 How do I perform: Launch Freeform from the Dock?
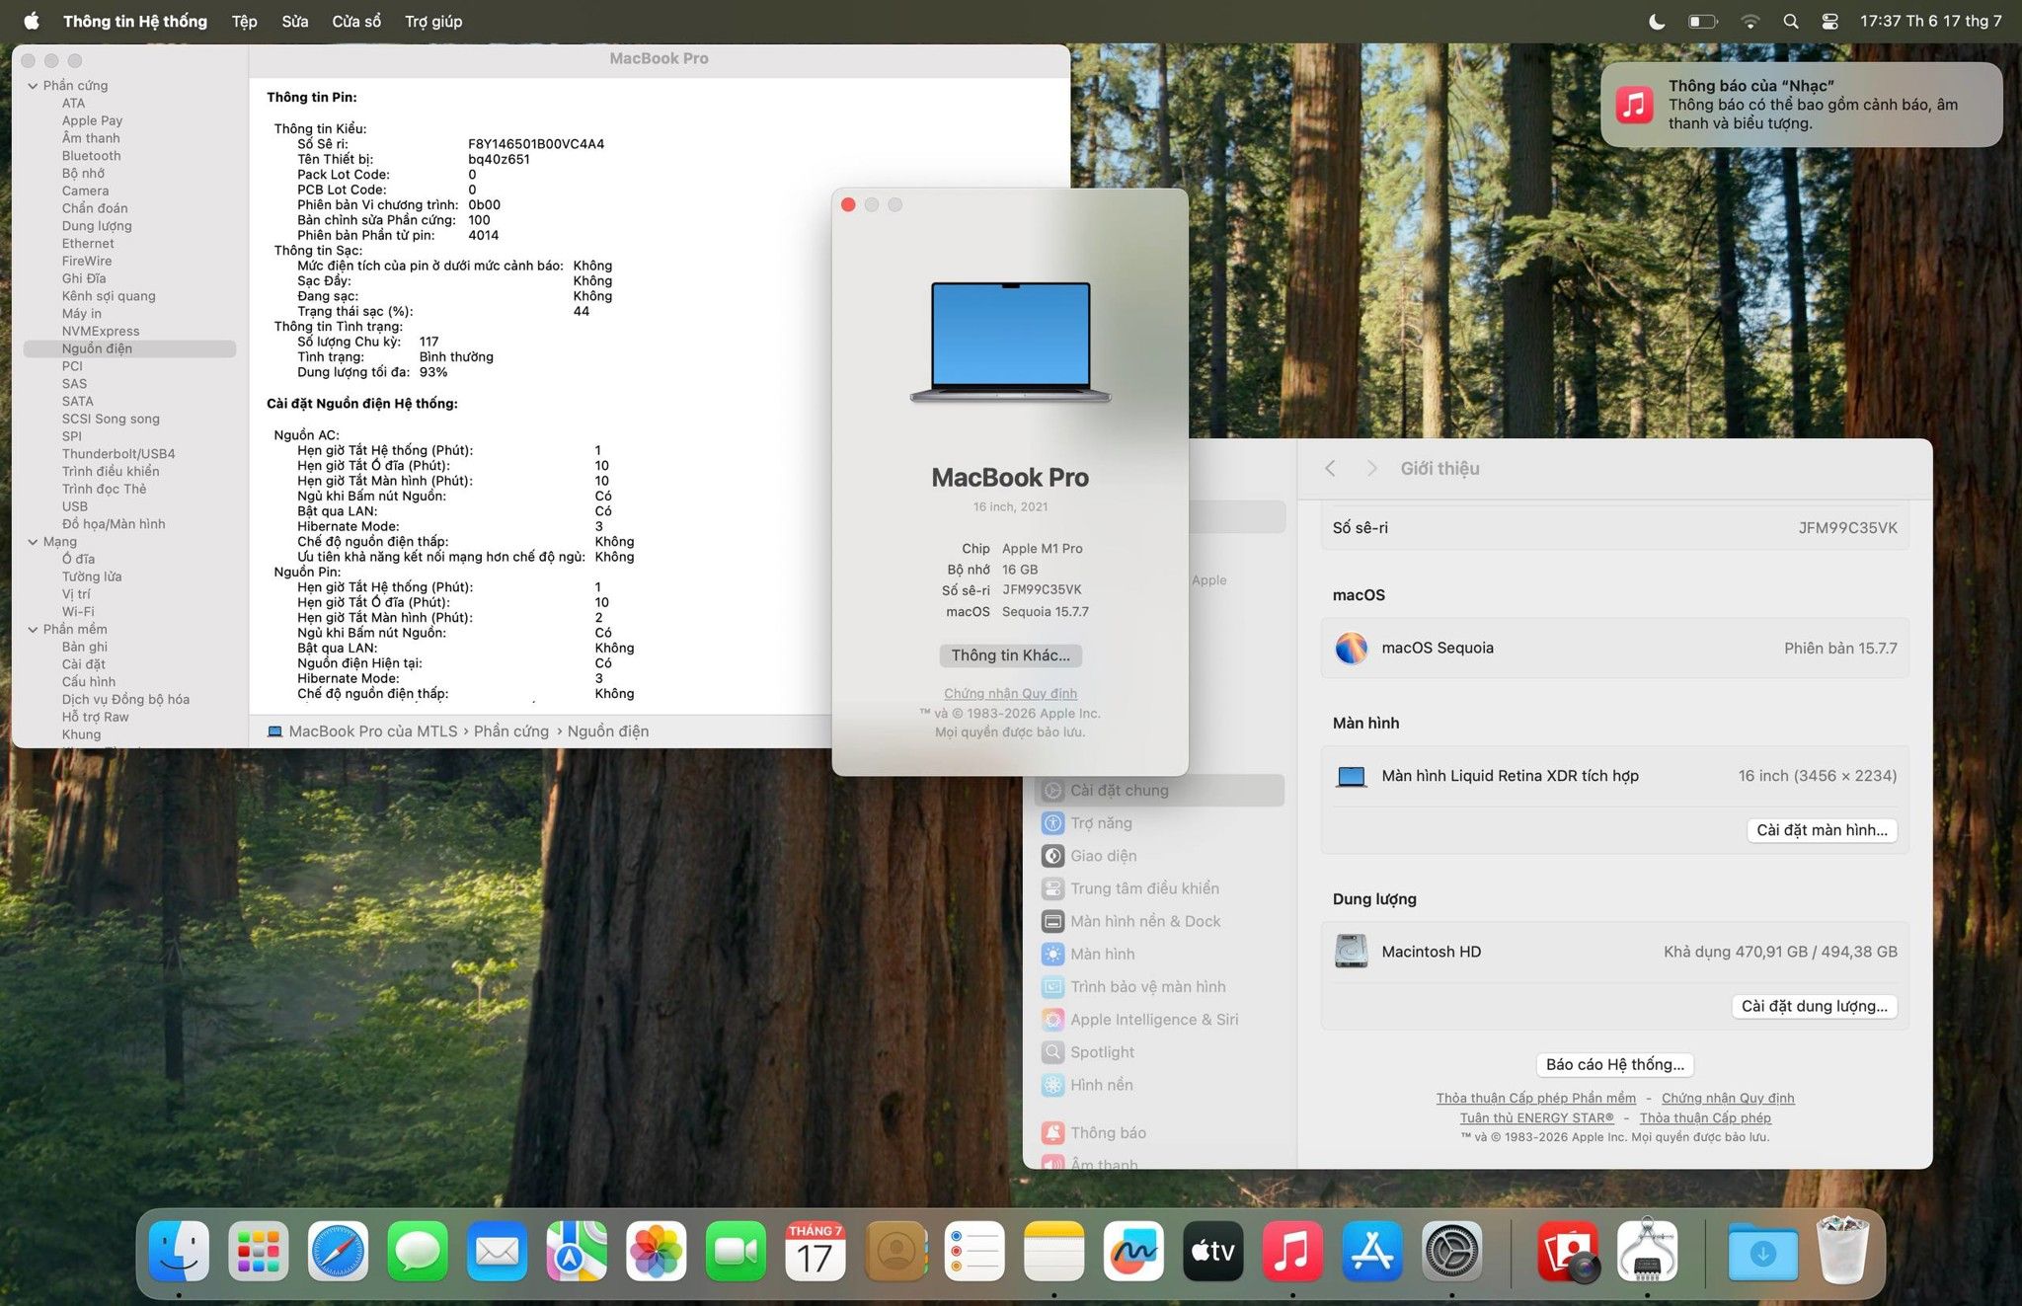point(1133,1251)
